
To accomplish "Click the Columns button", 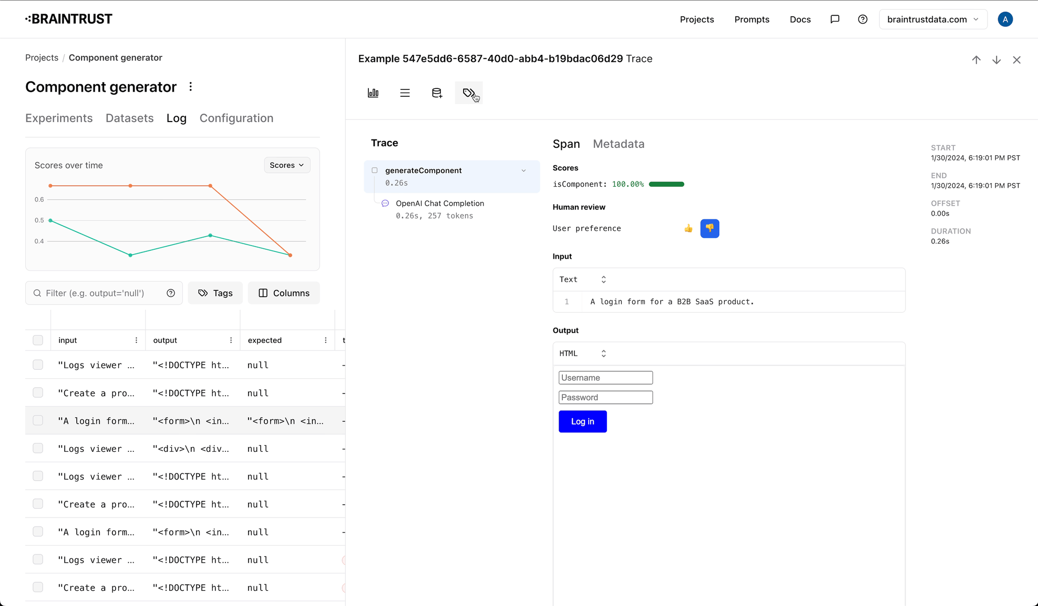I will (x=284, y=293).
